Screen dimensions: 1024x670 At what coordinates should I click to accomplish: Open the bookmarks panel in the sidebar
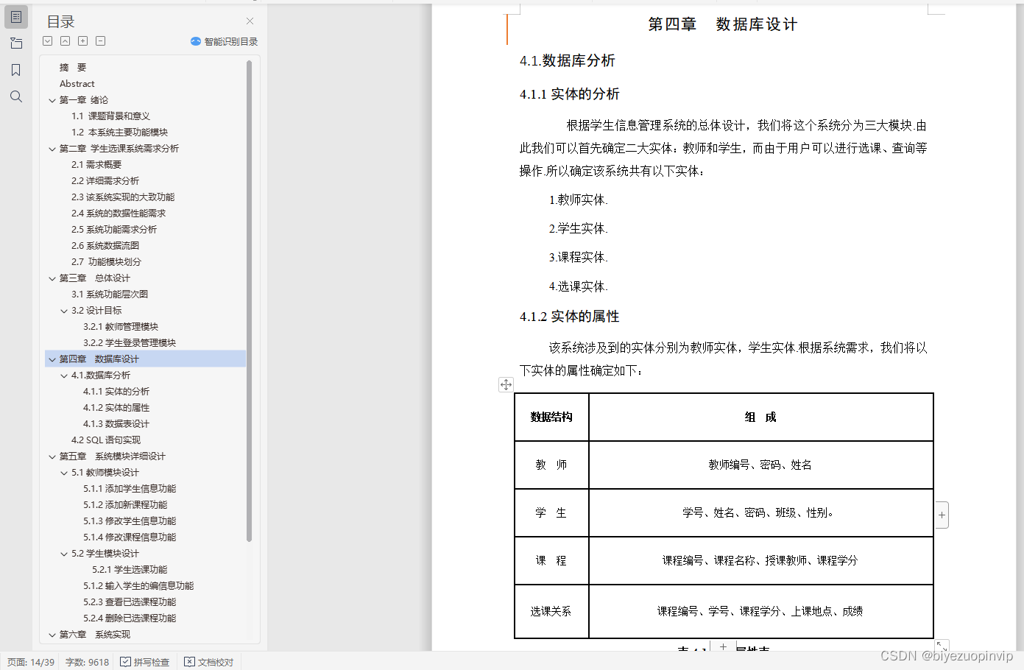pos(15,69)
